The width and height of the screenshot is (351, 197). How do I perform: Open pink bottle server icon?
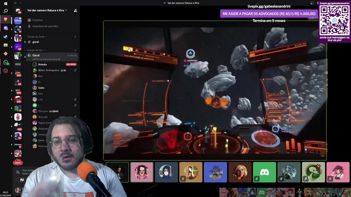[x=18, y=117]
